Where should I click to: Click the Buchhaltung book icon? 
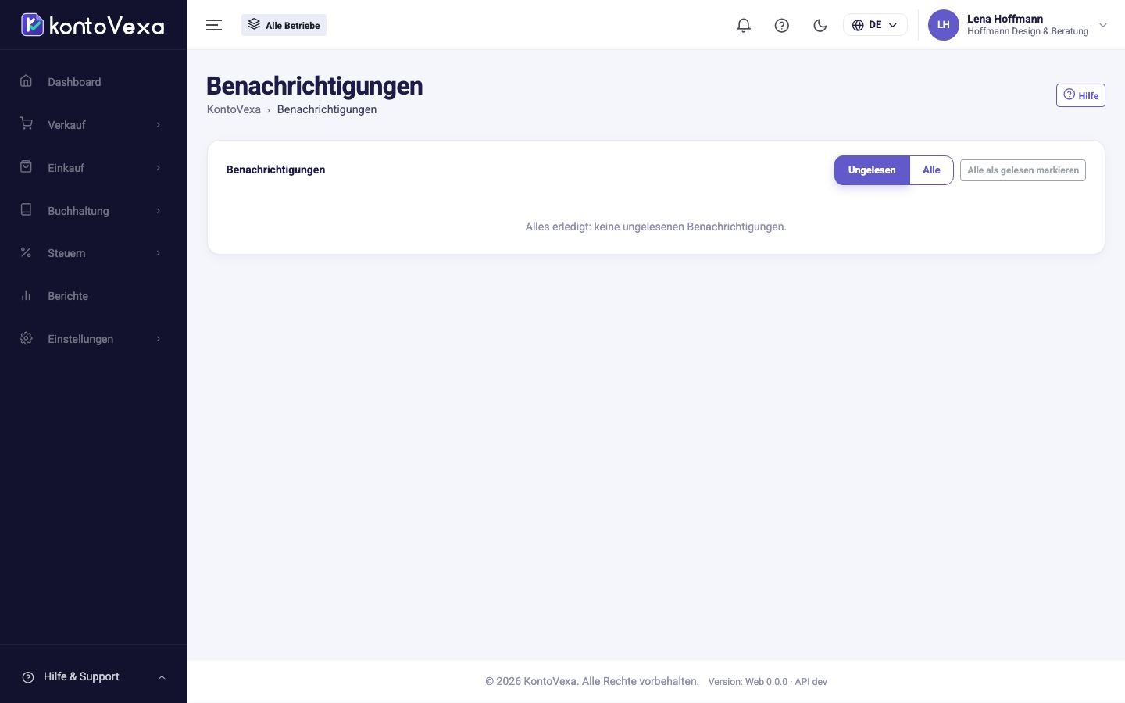click(x=26, y=210)
